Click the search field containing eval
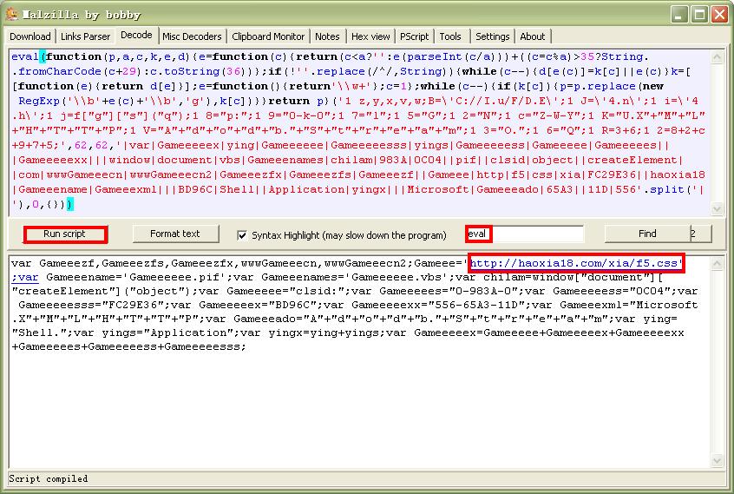This screenshot has width=734, height=494. [525, 234]
